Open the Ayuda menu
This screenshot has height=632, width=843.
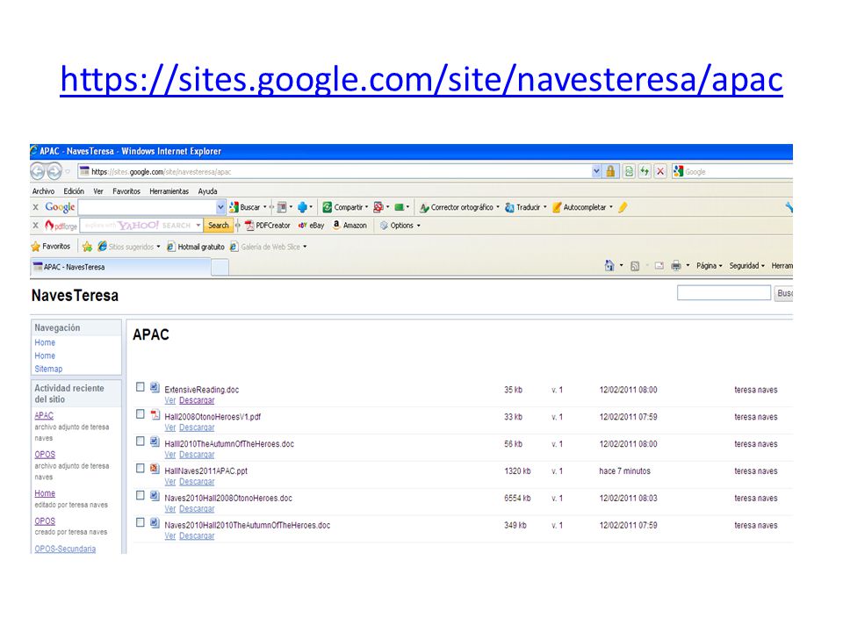click(207, 191)
